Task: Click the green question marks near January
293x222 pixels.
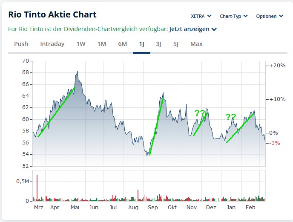Action: (x=231, y=117)
